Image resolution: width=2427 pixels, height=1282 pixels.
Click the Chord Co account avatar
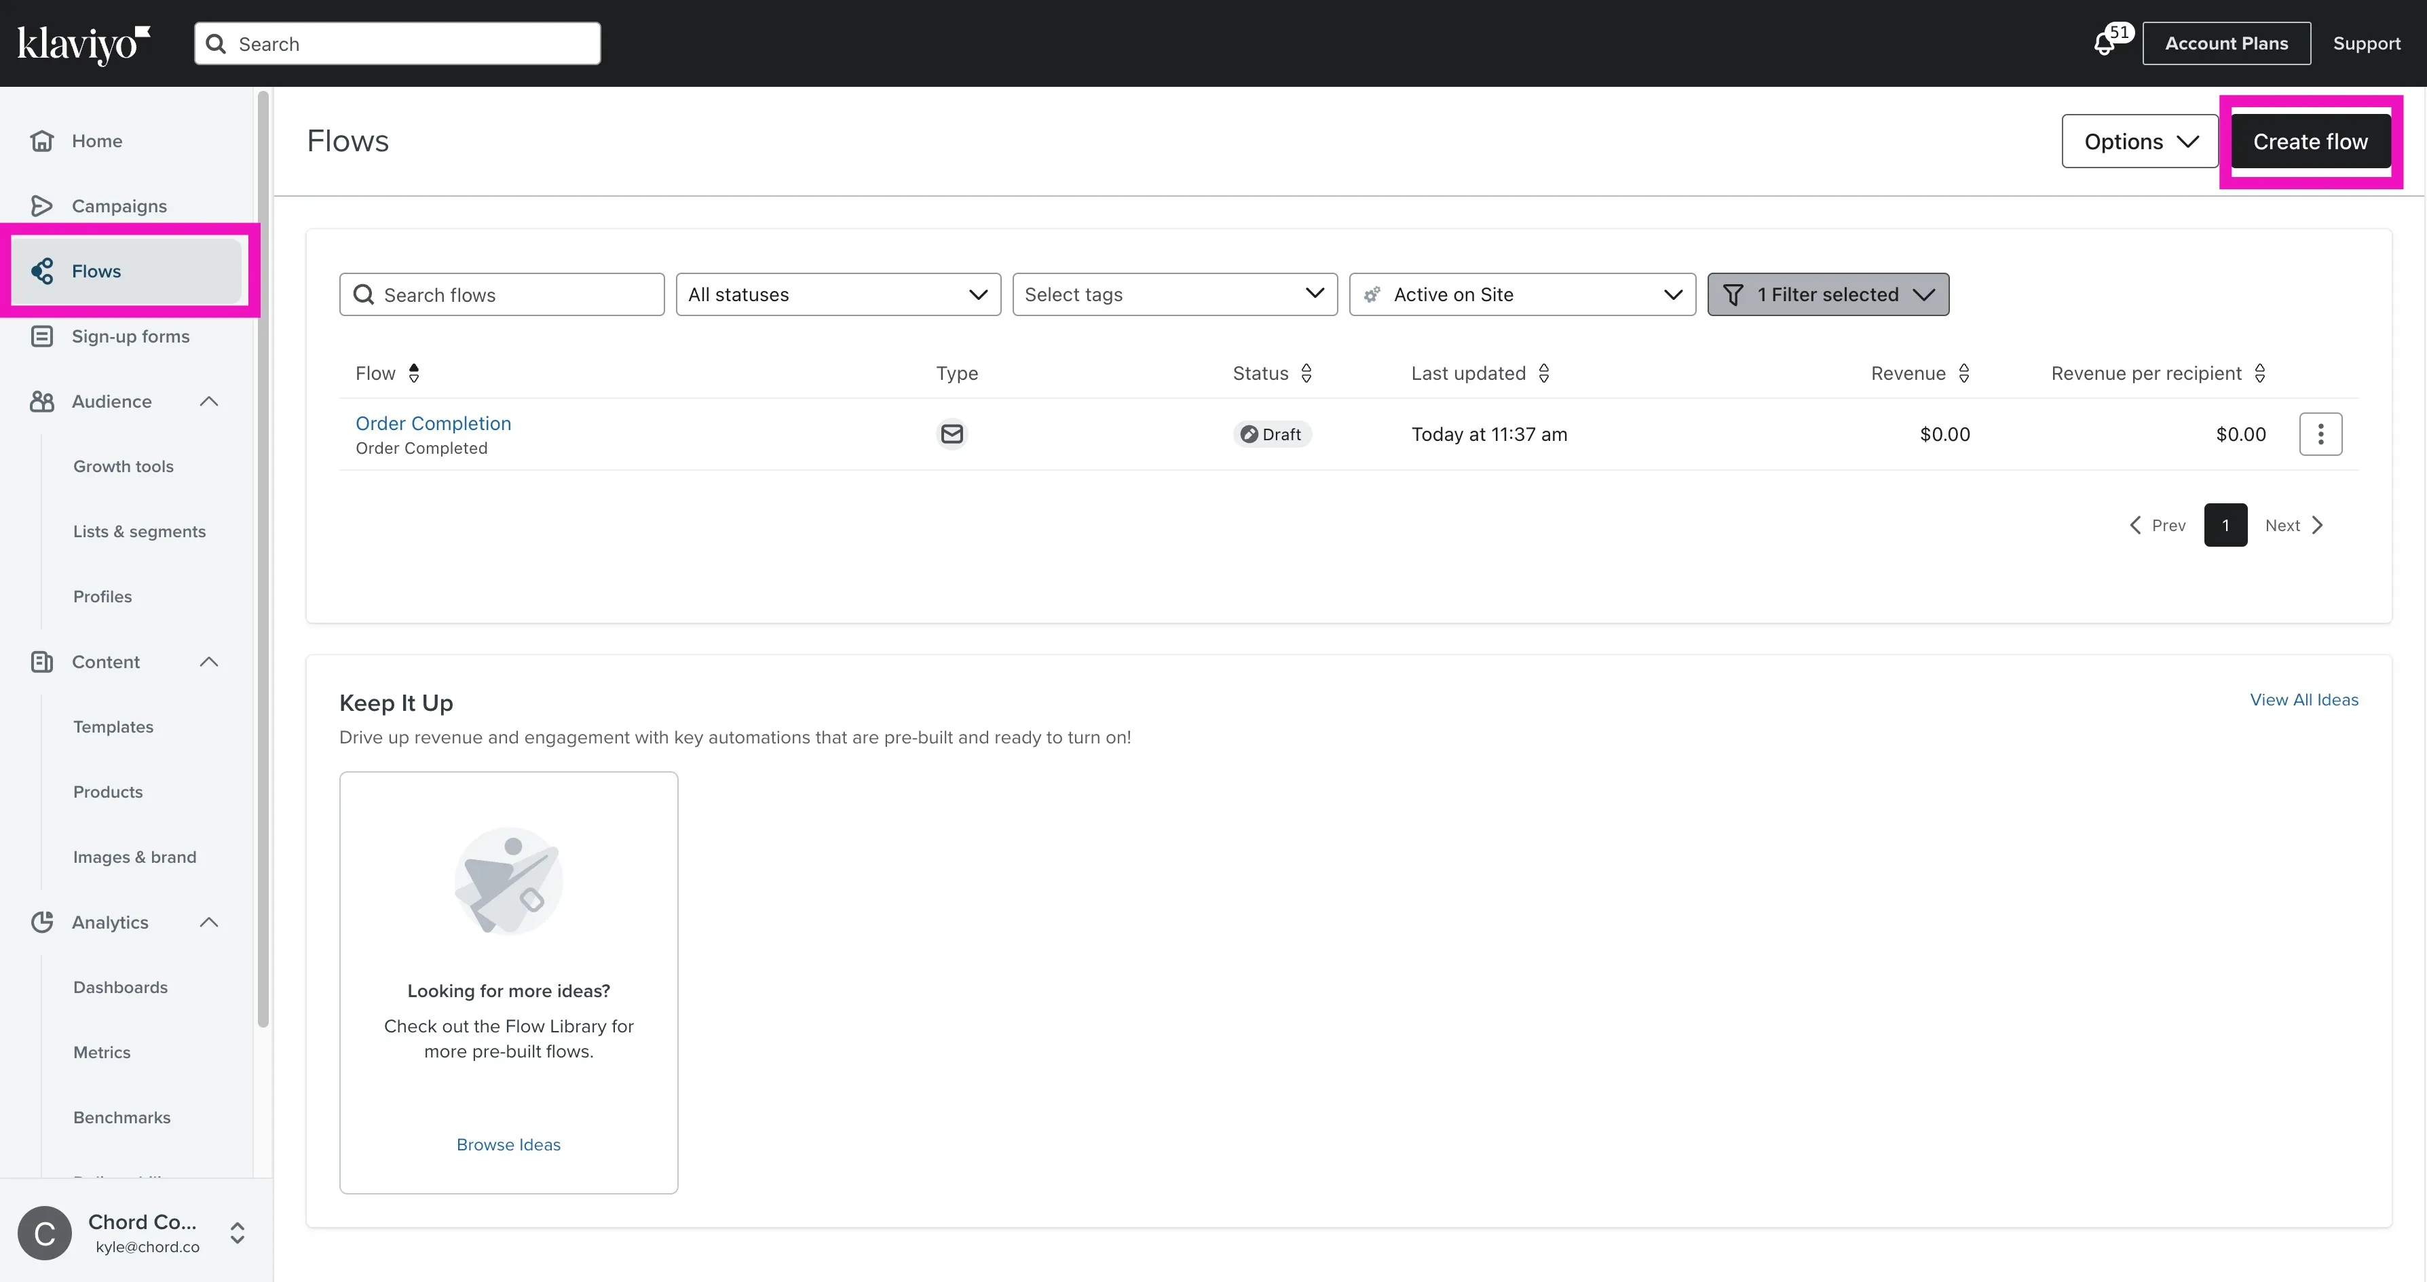tap(44, 1233)
